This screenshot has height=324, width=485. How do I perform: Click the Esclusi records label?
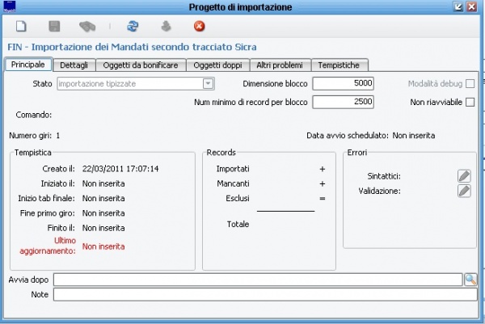(237, 199)
